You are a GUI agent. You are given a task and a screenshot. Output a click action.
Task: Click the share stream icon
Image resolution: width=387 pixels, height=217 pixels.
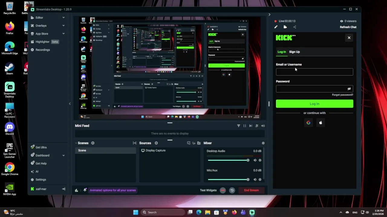point(294,27)
